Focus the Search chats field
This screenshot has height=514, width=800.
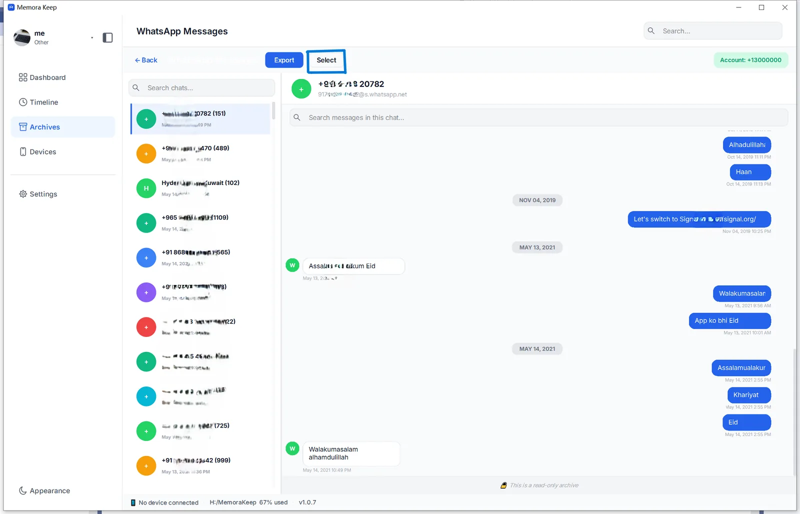(x=201, y=87)
